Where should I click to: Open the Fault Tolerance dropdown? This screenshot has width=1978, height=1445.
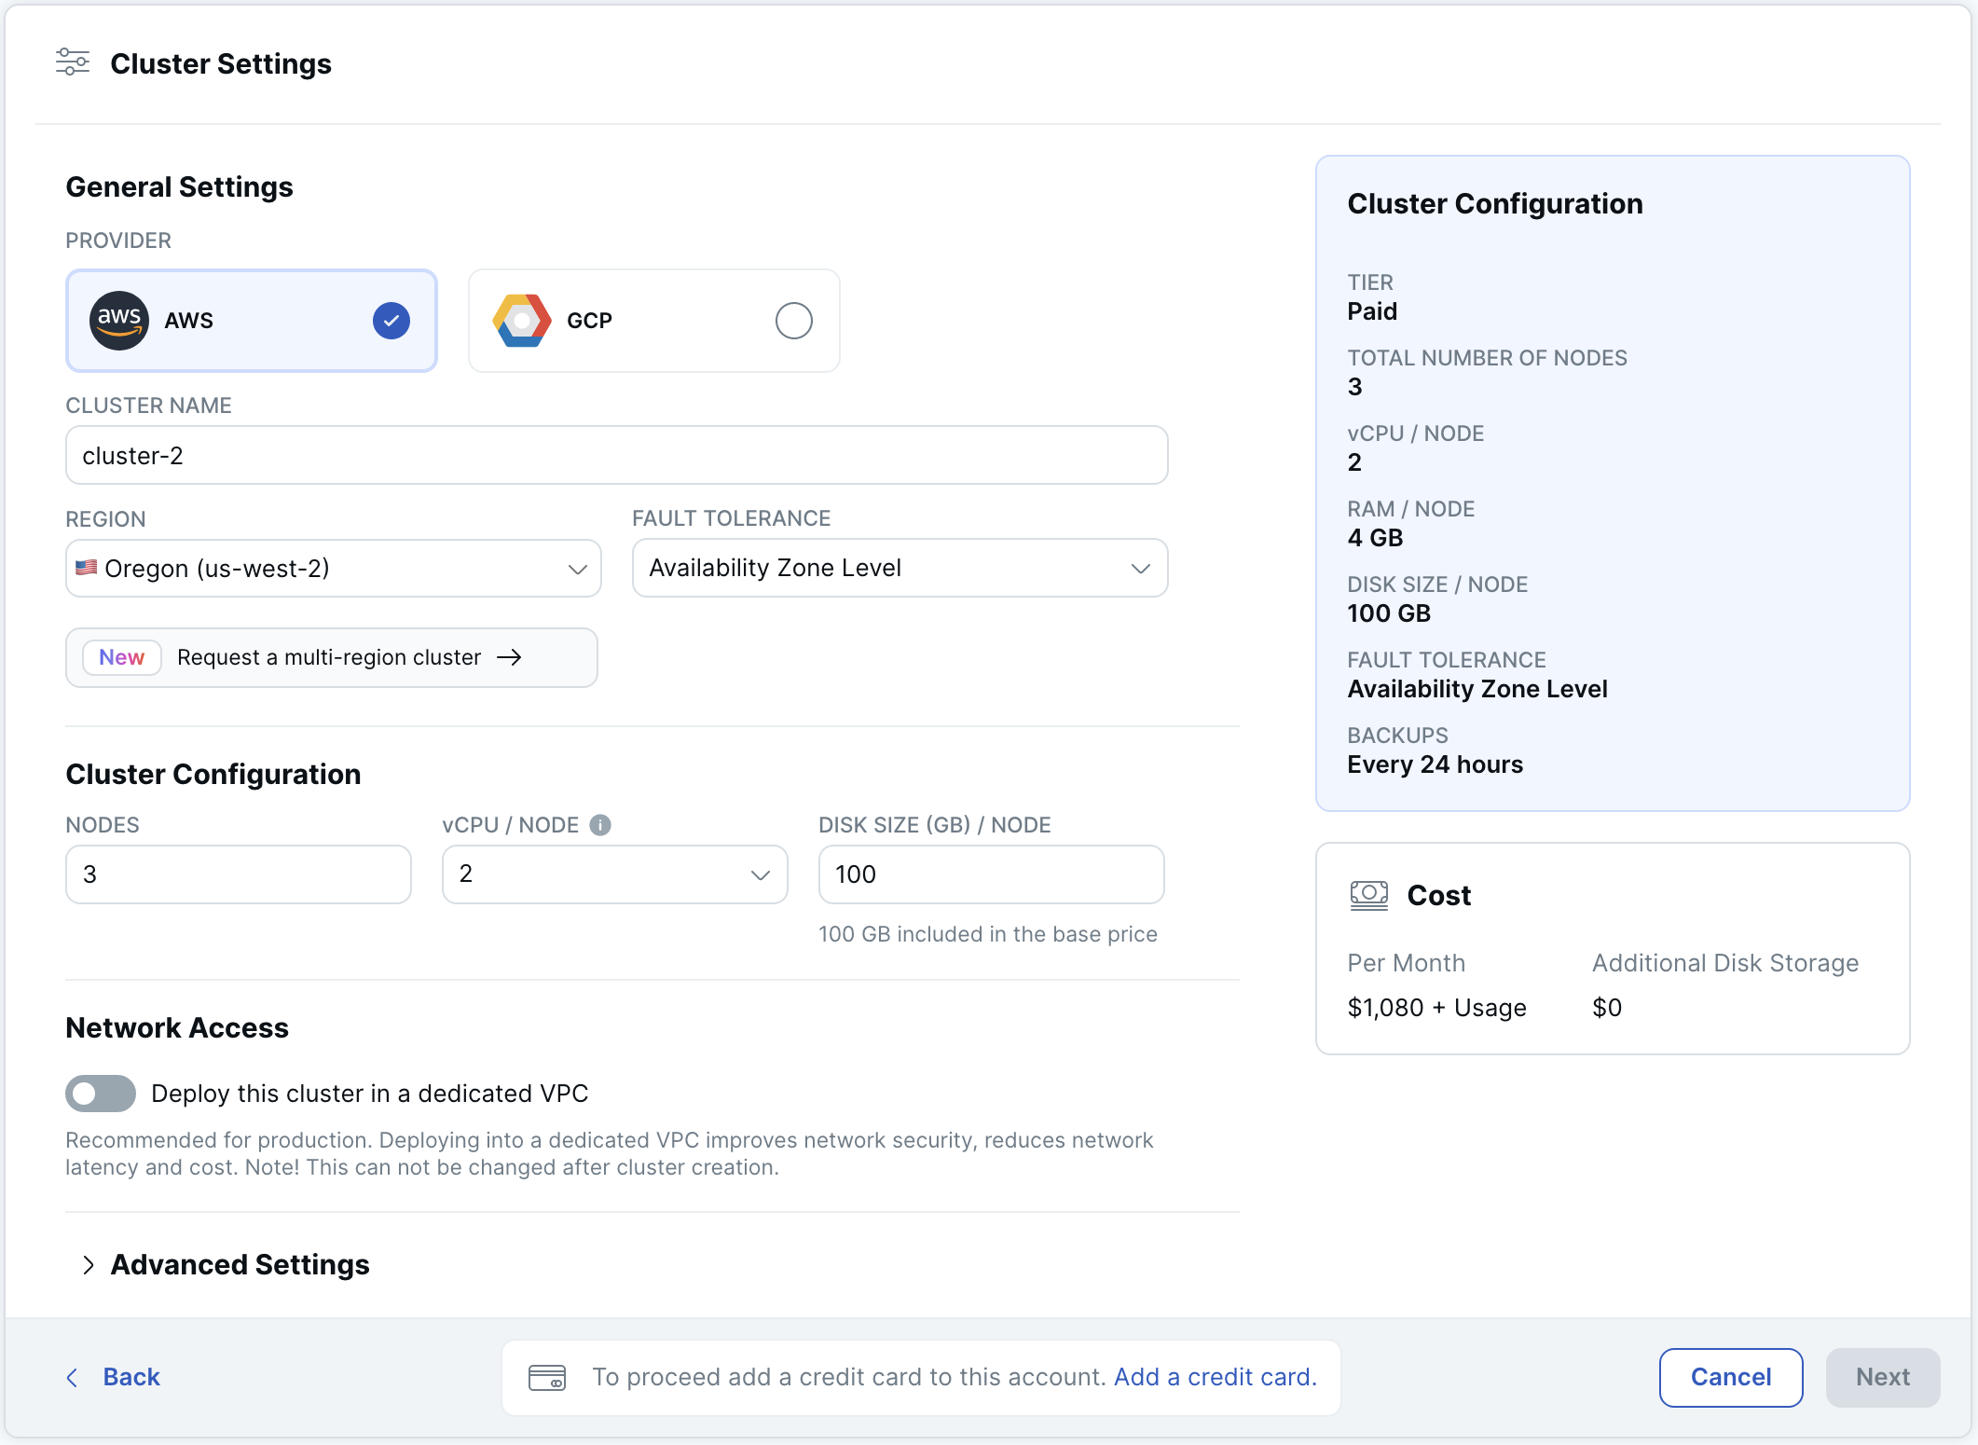click(898, 568)
